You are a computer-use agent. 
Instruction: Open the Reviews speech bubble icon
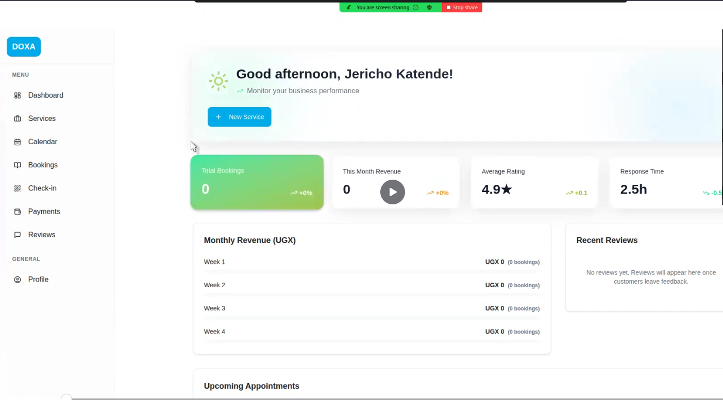tap(18, 234)
